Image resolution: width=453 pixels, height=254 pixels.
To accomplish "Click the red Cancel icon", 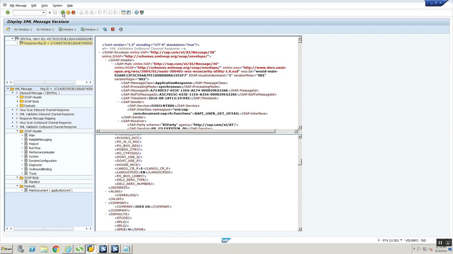I will pyautogui.click(x=73, y=13).
